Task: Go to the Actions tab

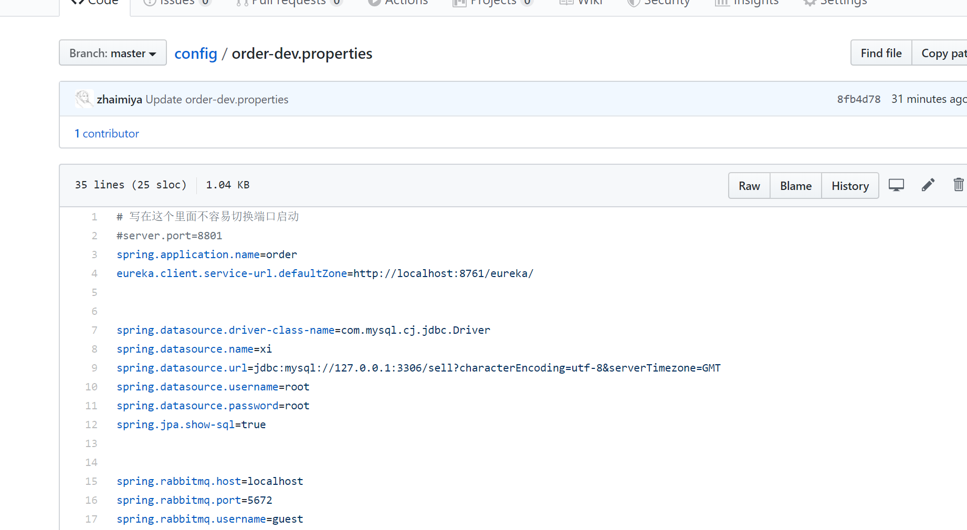Action: tap(398, 3)
